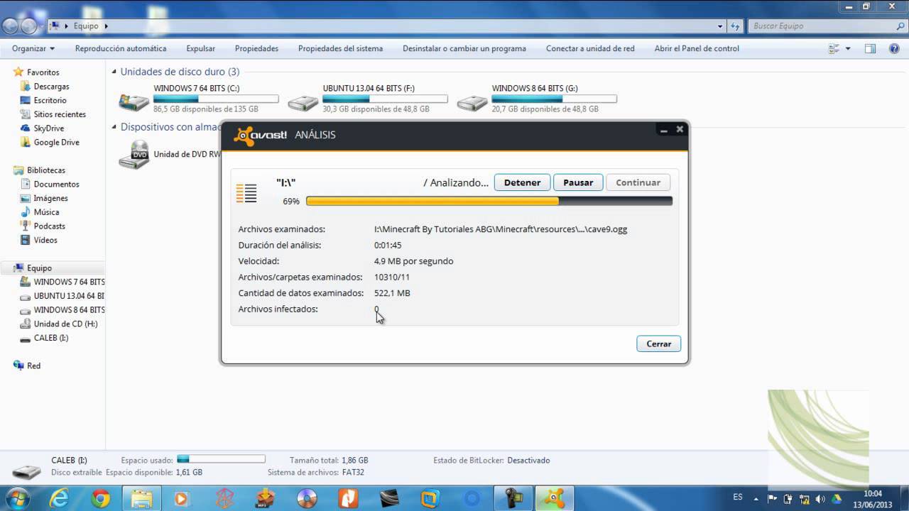Click the scan list icon beside I:\
The image size is (909, 511).
coord(246,192)
